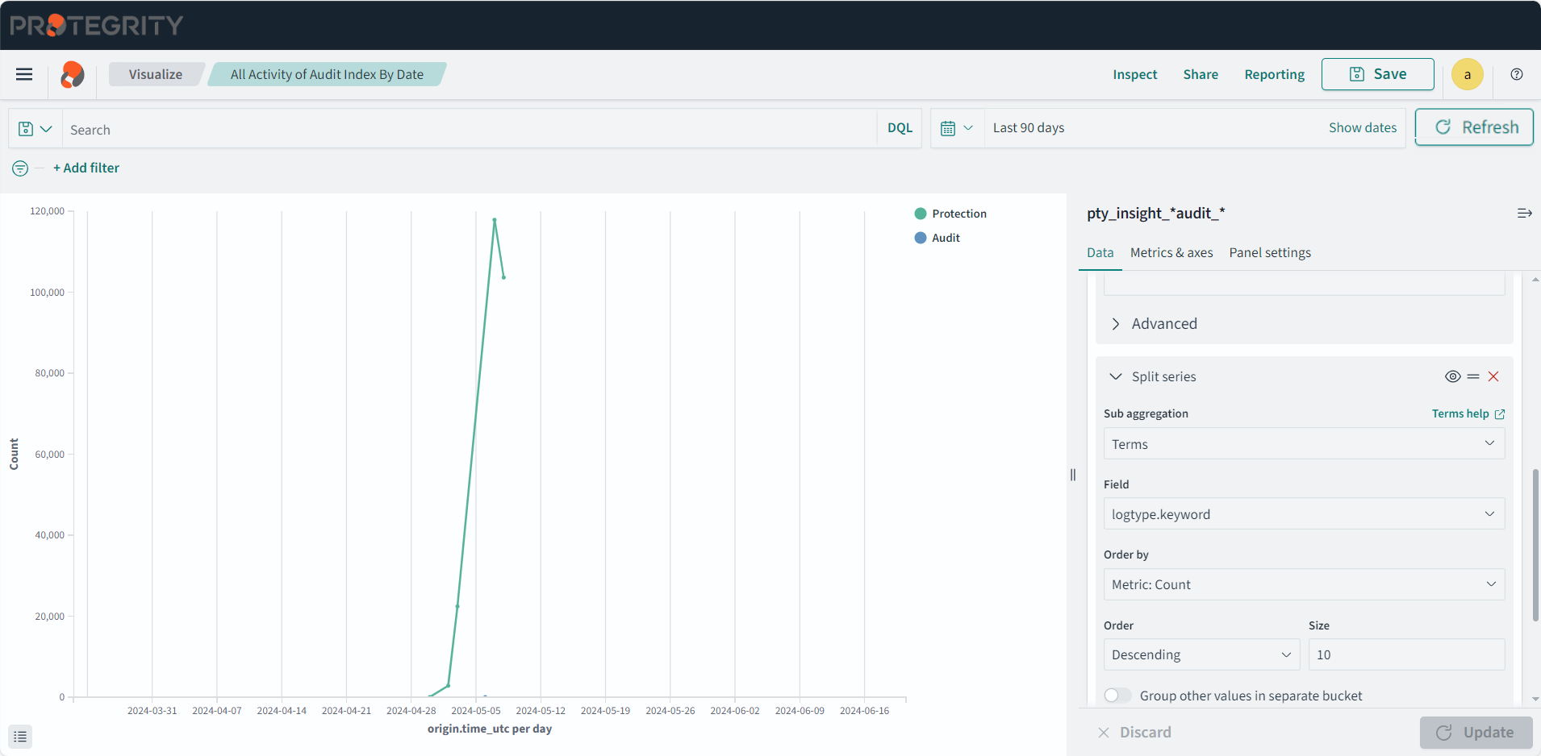Toggle the chart legend list icon

click(x=20, y=737)
